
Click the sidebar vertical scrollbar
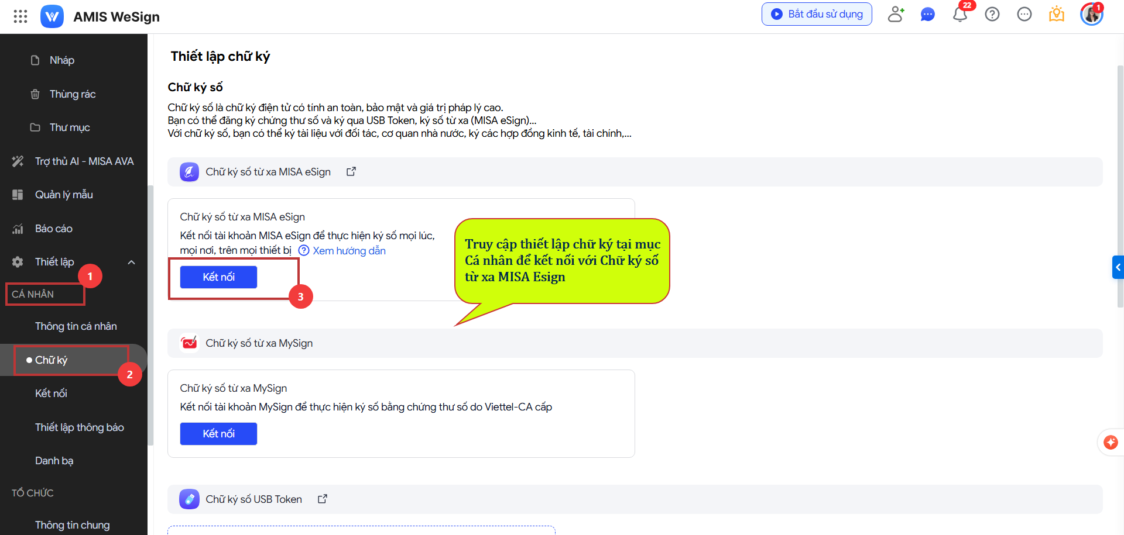coord(150,316)
